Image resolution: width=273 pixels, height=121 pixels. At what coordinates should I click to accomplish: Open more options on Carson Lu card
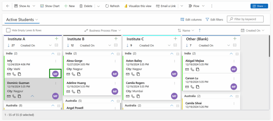coord(234,79)
